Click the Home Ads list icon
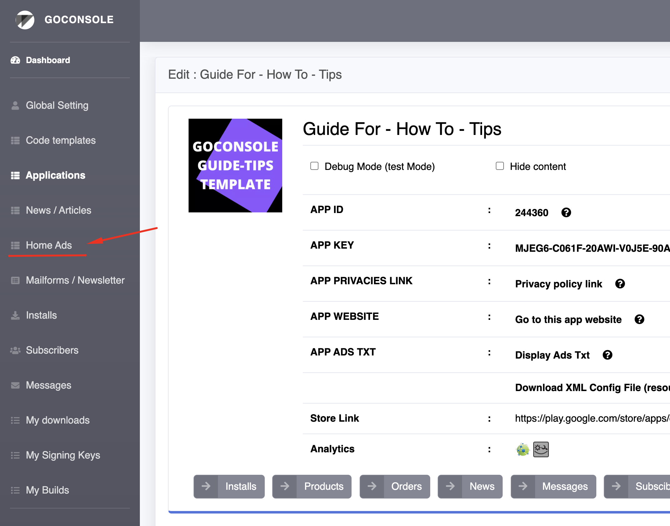This screenshot has width=670, height=526. click(x=15, y=245)
